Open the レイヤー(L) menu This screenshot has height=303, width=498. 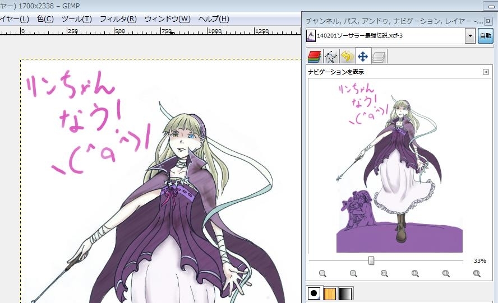click(14, 19)
